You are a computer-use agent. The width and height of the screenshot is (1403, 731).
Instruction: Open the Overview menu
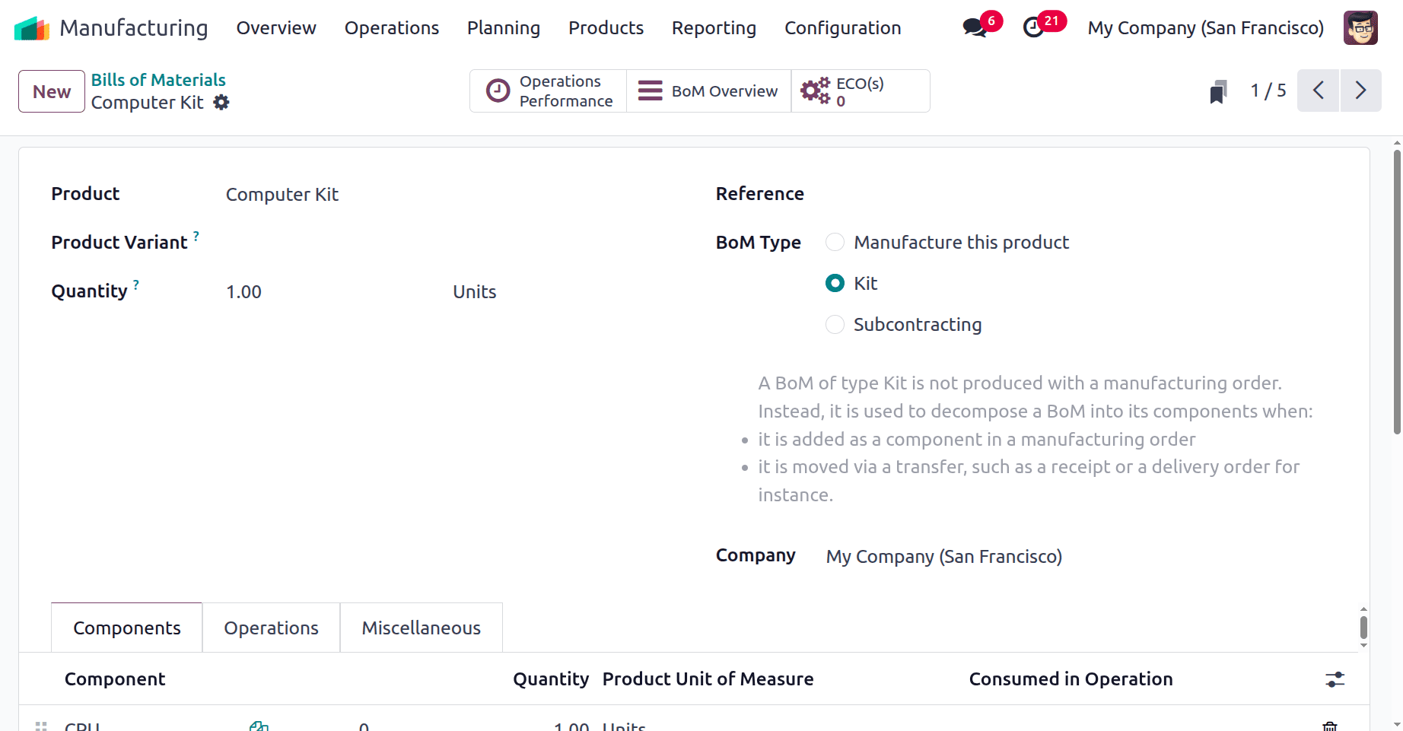point(276,28)
